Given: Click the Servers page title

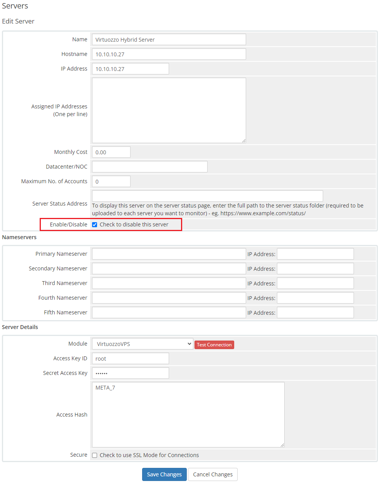Looking at the screenshot, I should point(15,6).
